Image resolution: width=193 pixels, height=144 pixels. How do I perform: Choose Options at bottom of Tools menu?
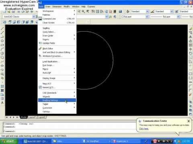(x=57, y=112)
